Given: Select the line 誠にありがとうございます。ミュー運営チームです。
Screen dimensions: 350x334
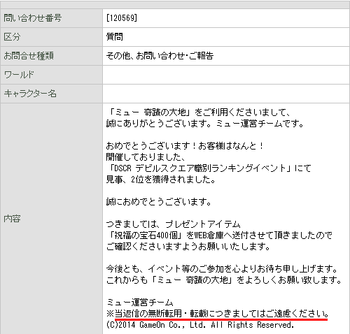Looking at the screenshot, I should [x=205, y=124].
